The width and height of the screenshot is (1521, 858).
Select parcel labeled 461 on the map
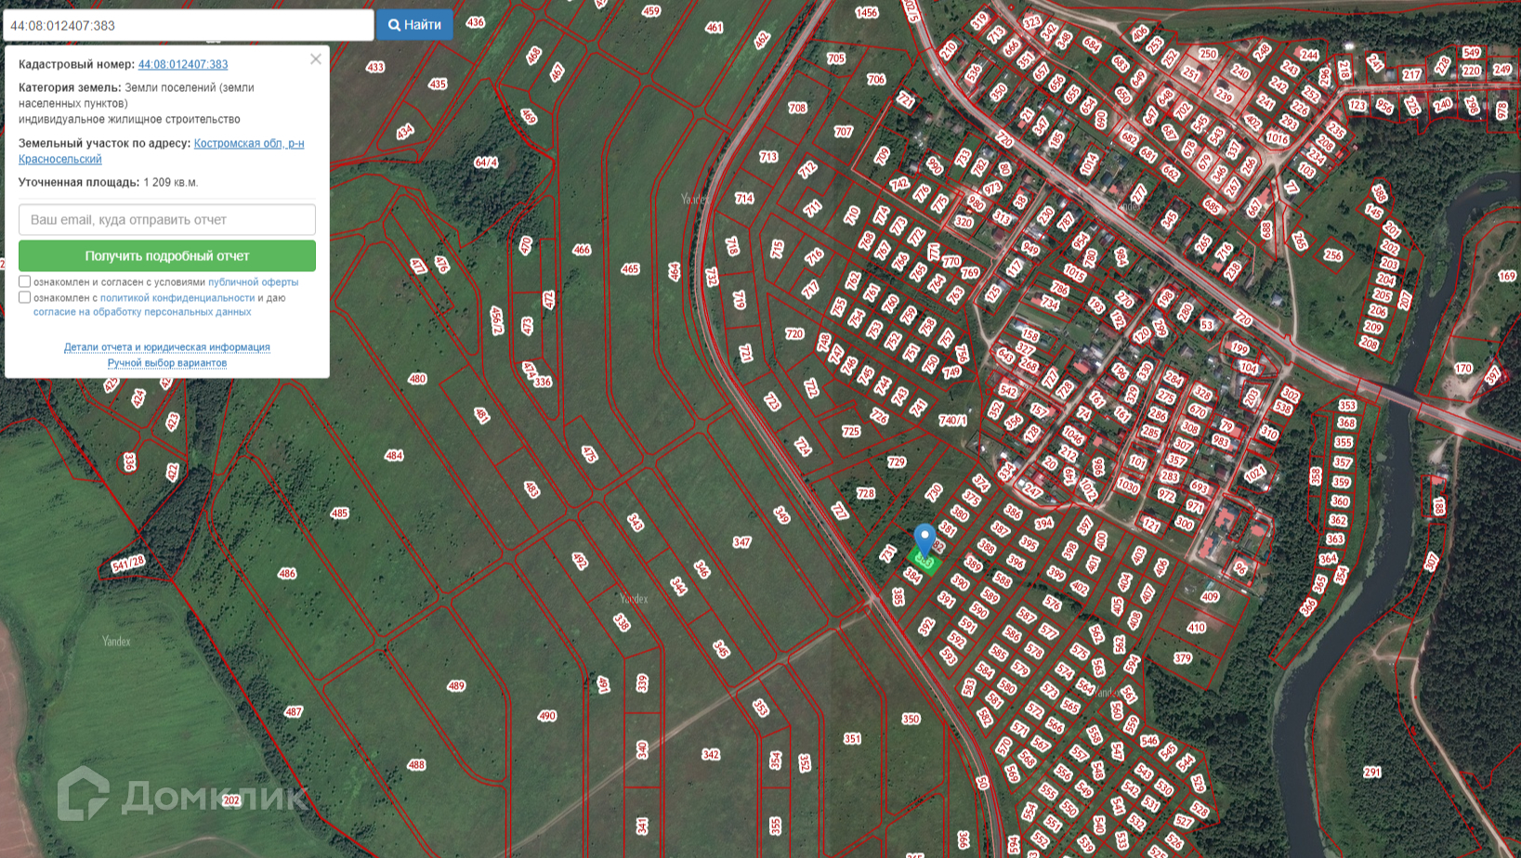pos(715,28)
